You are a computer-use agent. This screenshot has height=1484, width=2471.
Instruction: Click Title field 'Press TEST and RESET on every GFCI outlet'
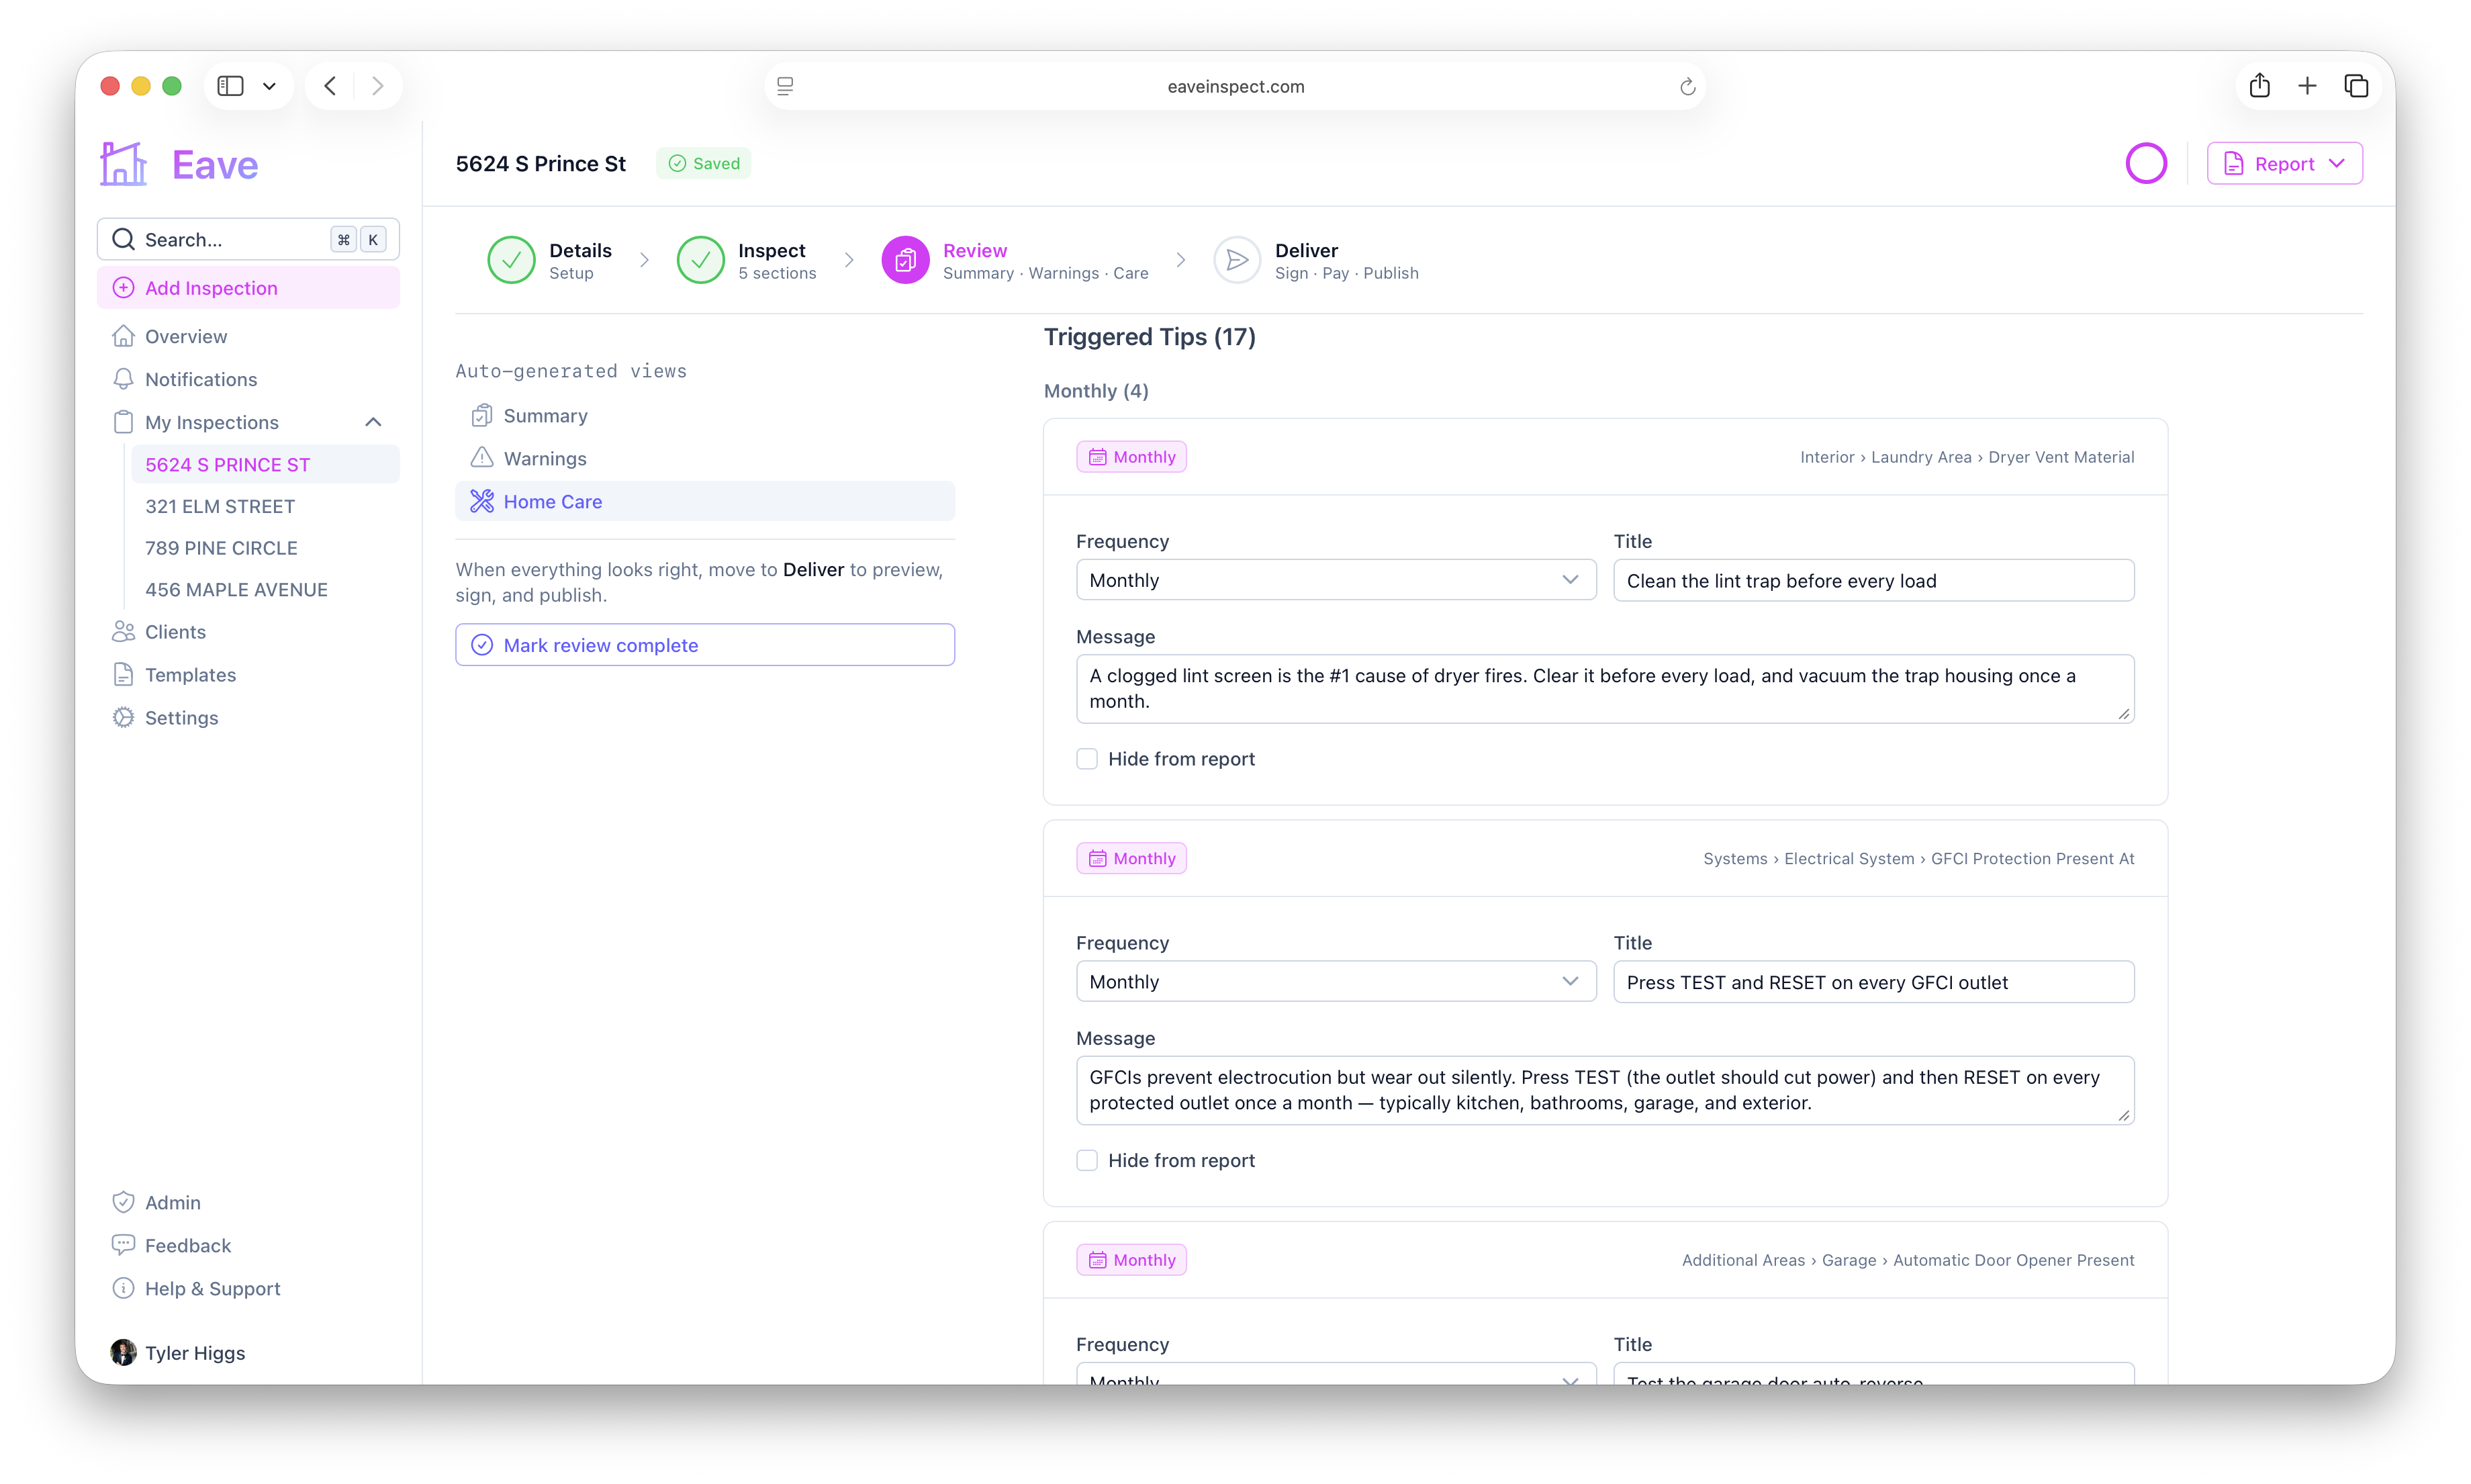pos(1874,981)
